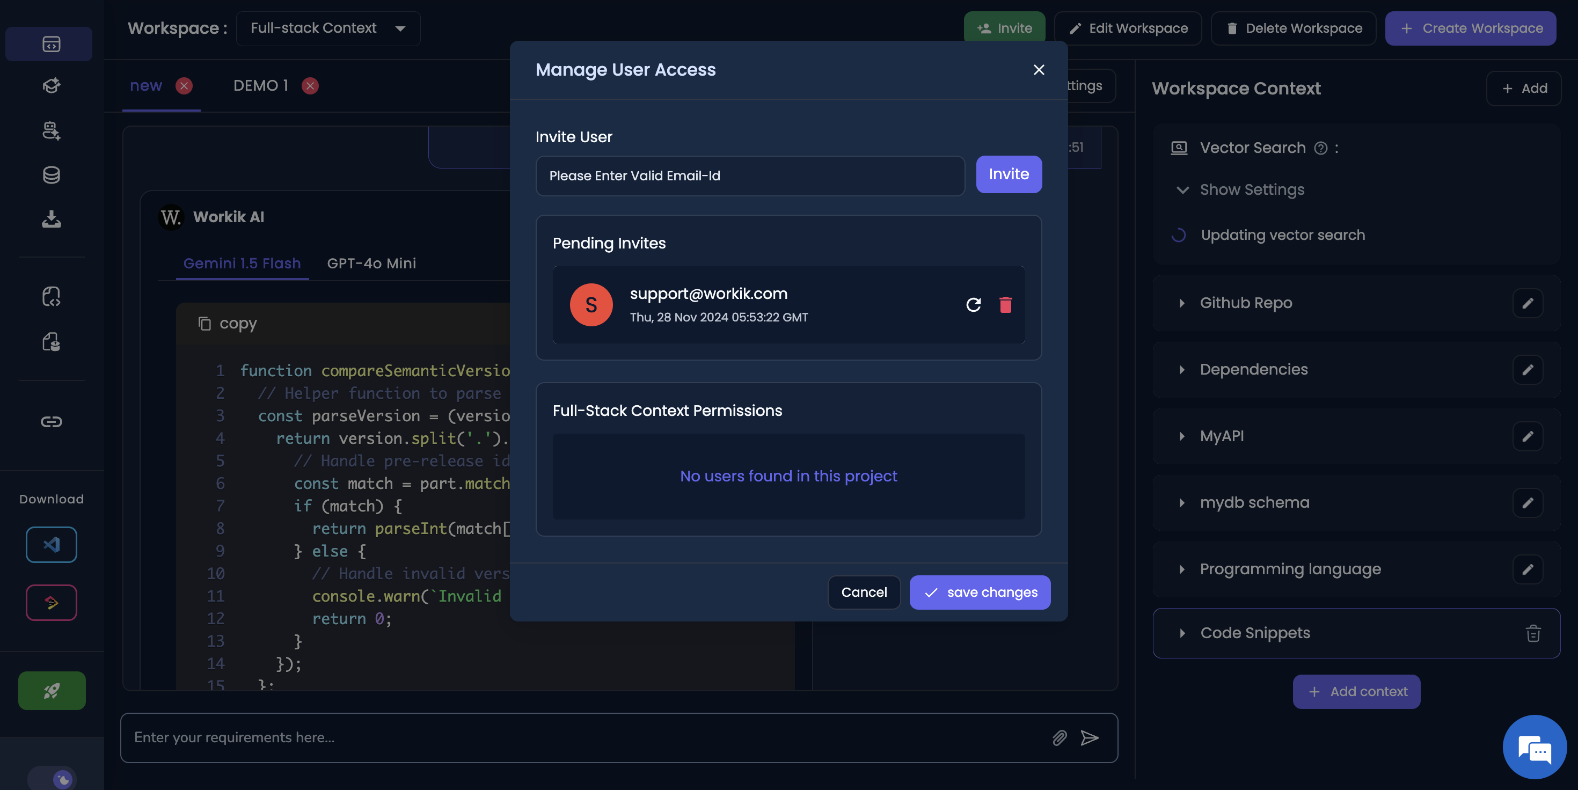
Task: Click the support@workik.com avatar
Action: point(591,304)
